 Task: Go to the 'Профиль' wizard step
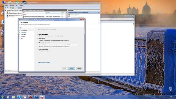[x=23, y=37]
